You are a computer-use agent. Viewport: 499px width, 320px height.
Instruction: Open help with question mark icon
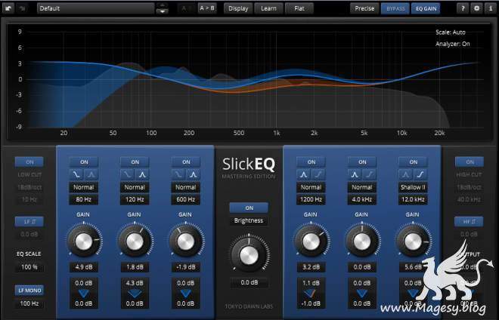point(463,8)
